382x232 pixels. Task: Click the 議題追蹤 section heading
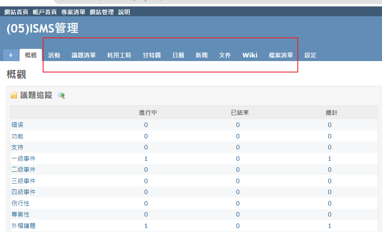pos(36,95)
